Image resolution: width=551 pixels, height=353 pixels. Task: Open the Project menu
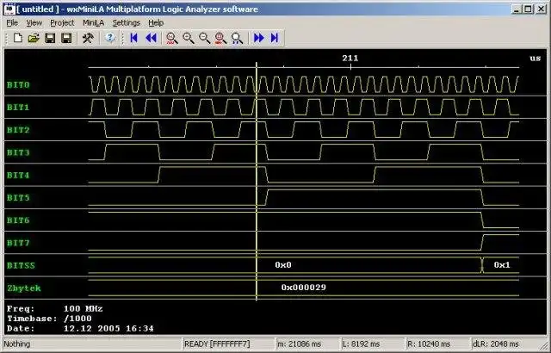pyautogui.click(x=62, y=23)
